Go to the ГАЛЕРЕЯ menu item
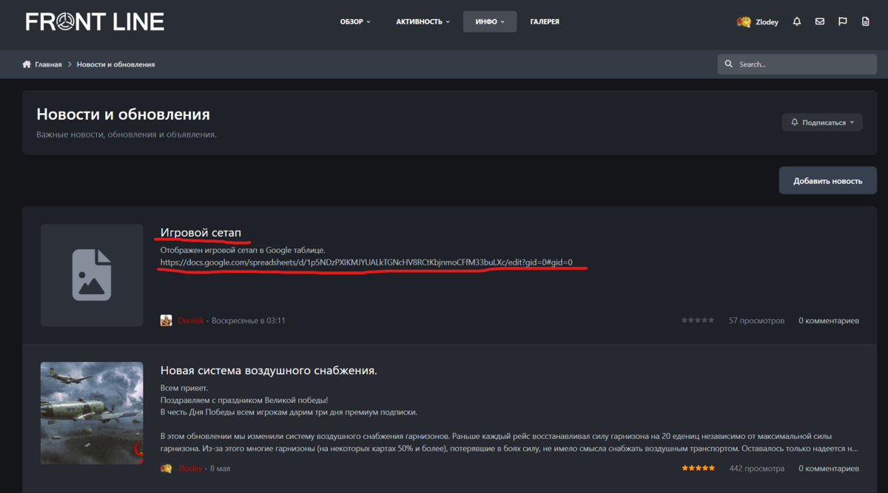Screen dimensions: 888x493 545,21
